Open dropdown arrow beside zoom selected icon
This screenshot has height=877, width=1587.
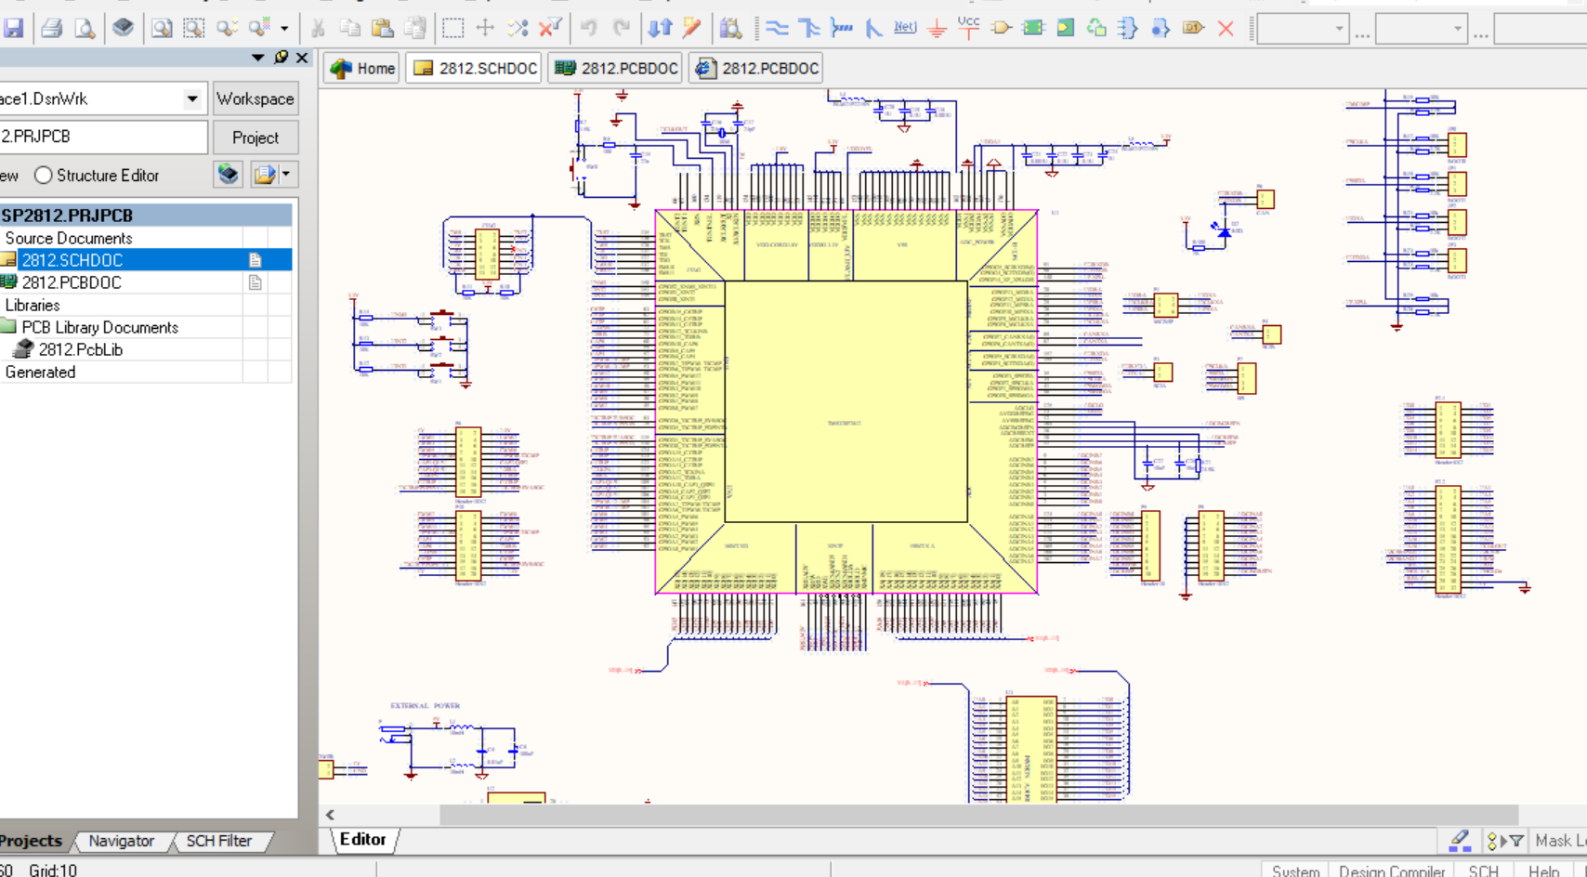pos(284,28)
